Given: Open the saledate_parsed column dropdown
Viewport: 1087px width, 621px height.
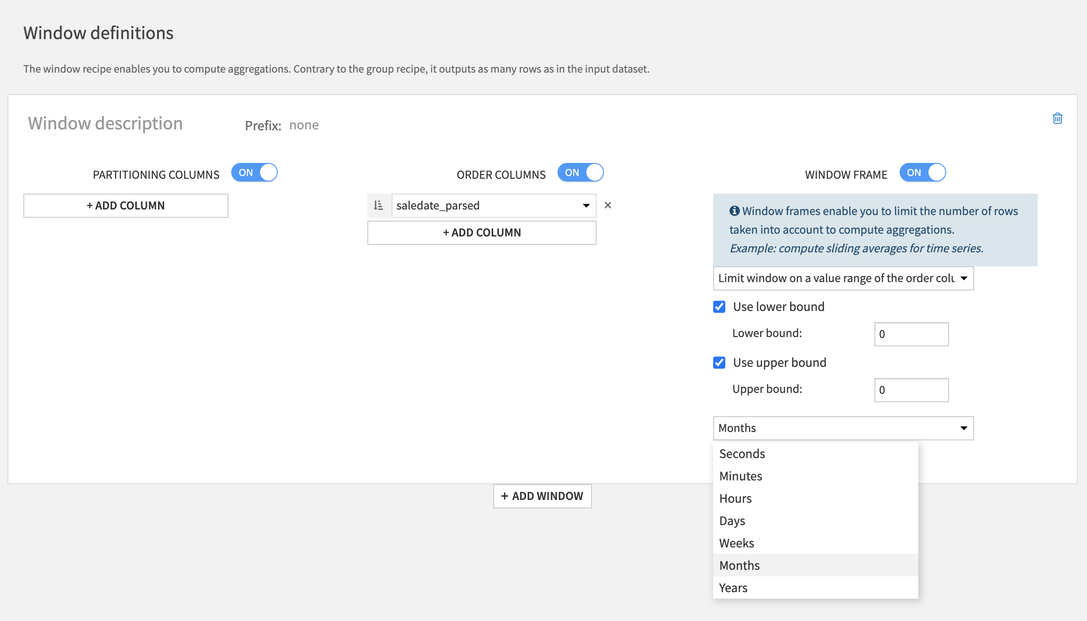Looking at the screenshot, I should (494, 205).
